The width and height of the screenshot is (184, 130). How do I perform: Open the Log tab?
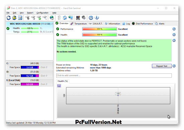(126, 24)
